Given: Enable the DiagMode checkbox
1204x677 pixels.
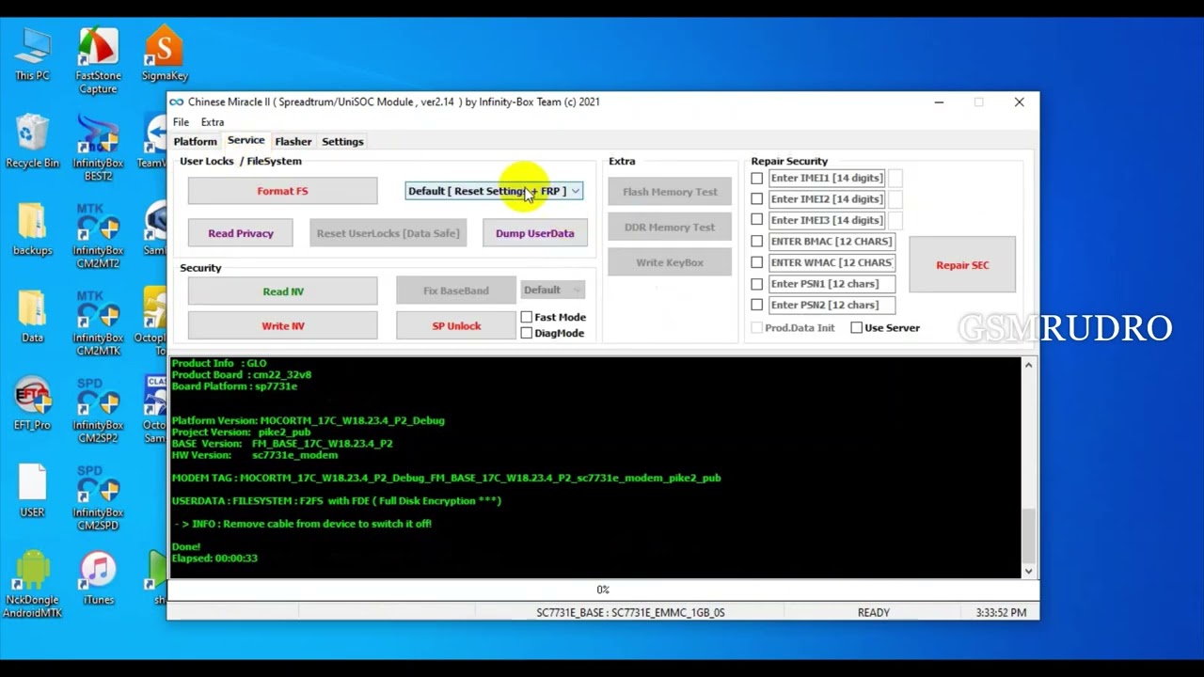Looking at the screenshot, I should (527, 333).
